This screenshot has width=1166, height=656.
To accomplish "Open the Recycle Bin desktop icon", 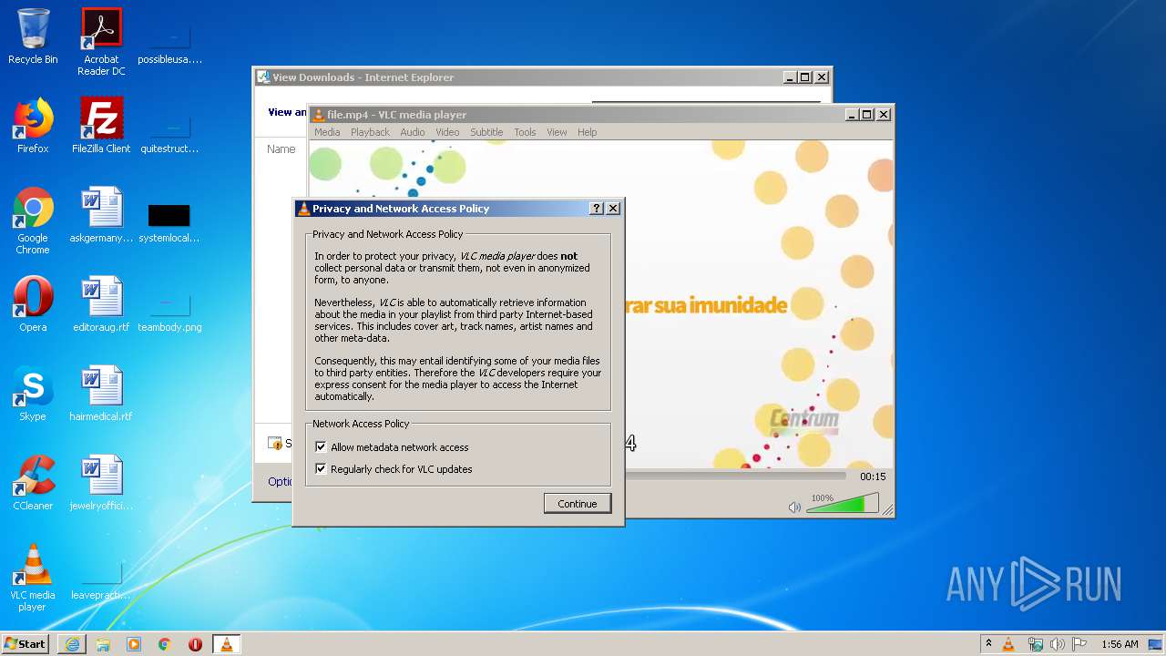I will click(x=33, y=36).
